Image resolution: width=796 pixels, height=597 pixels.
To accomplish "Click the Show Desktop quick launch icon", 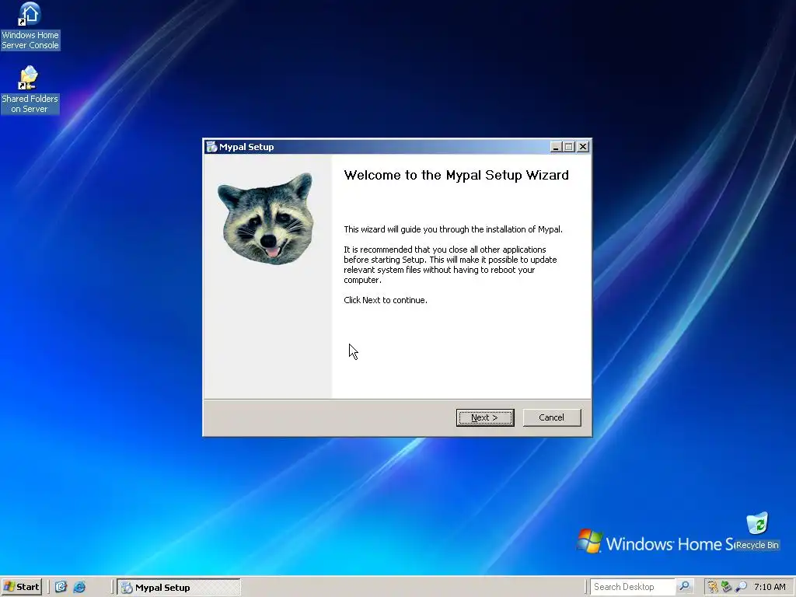I will pos(61,588).
